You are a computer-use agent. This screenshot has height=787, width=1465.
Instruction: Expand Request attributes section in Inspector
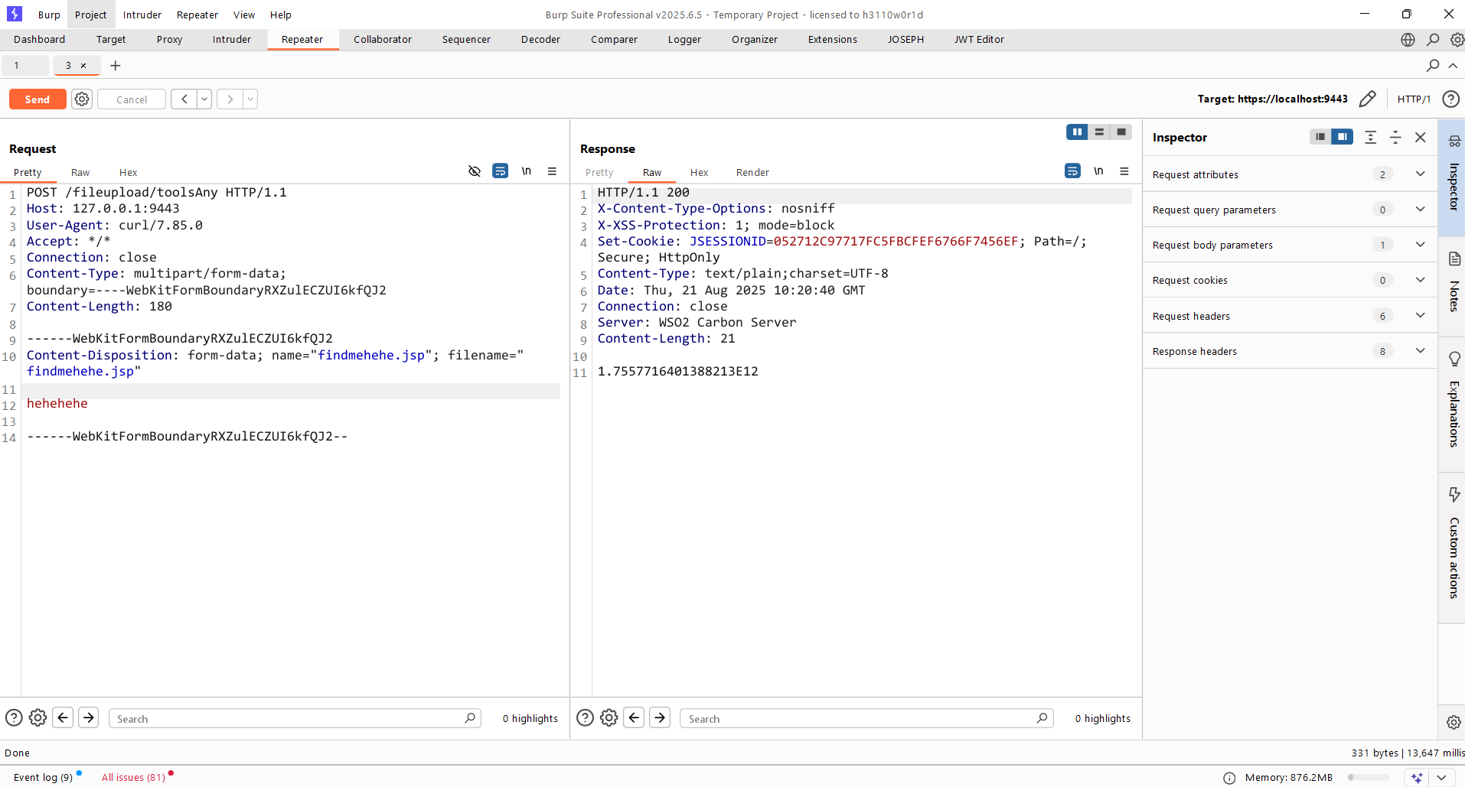coord(1420,174)
